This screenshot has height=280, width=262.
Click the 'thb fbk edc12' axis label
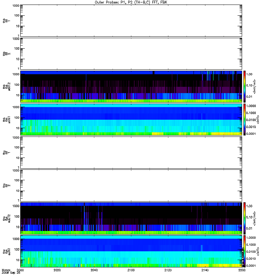pos(6,86)
